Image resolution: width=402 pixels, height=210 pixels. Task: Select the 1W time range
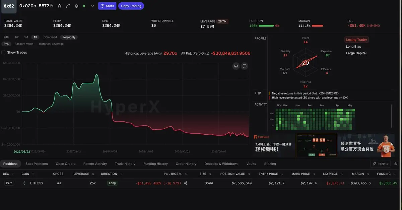(16, 37)
